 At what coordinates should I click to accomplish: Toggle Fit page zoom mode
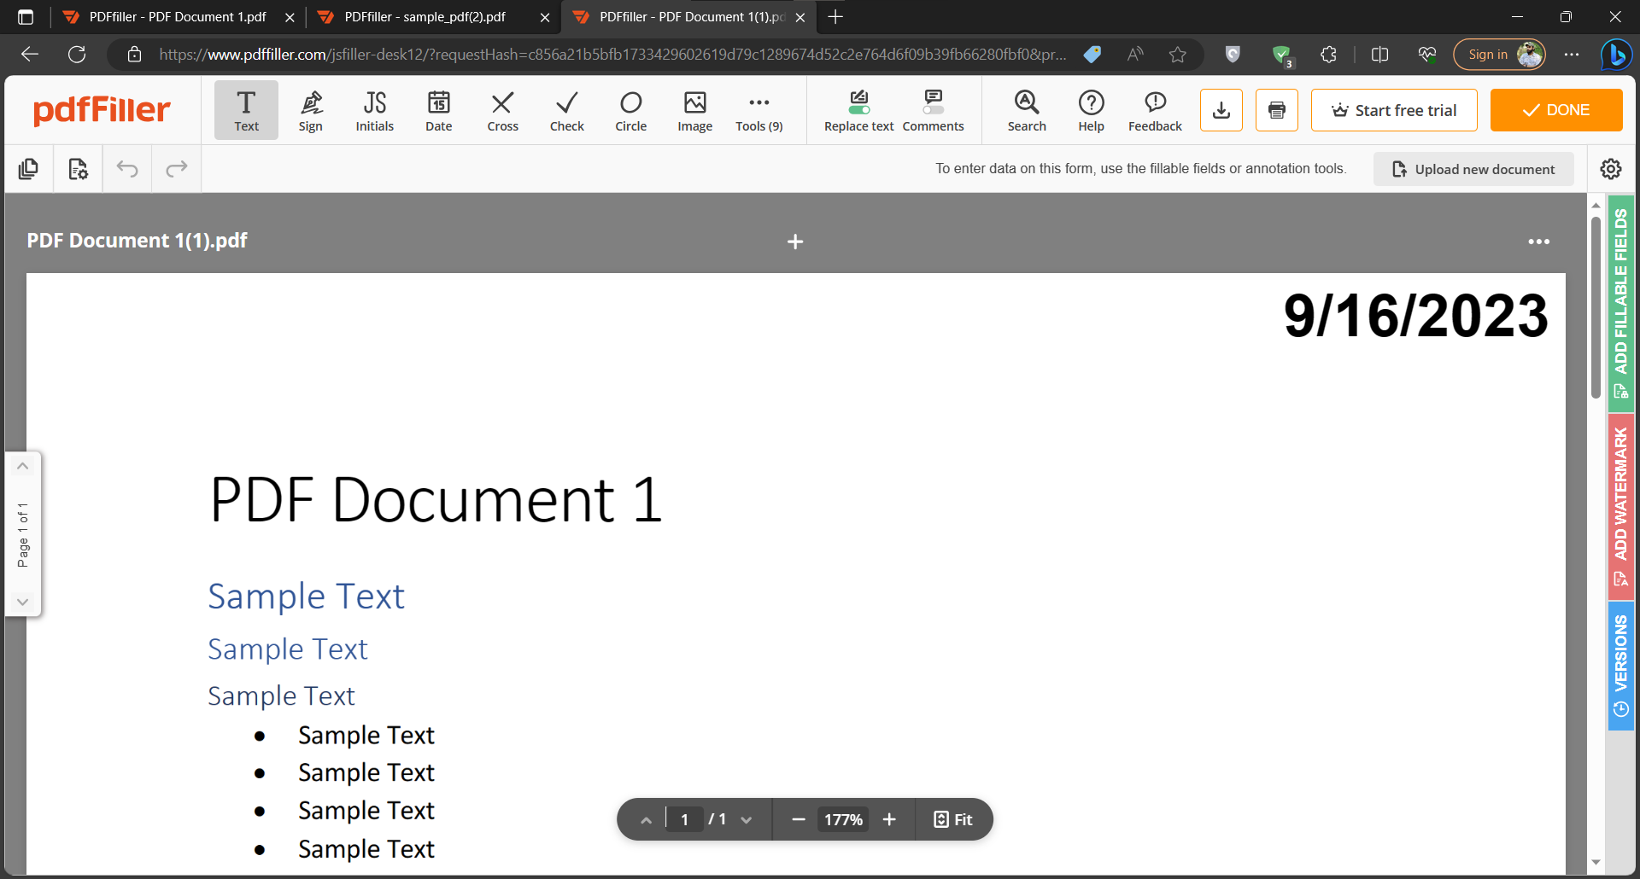(953, 818)
